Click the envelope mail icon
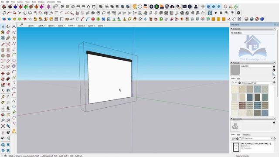Screen dimensions: 279x157 click(184, 7)
